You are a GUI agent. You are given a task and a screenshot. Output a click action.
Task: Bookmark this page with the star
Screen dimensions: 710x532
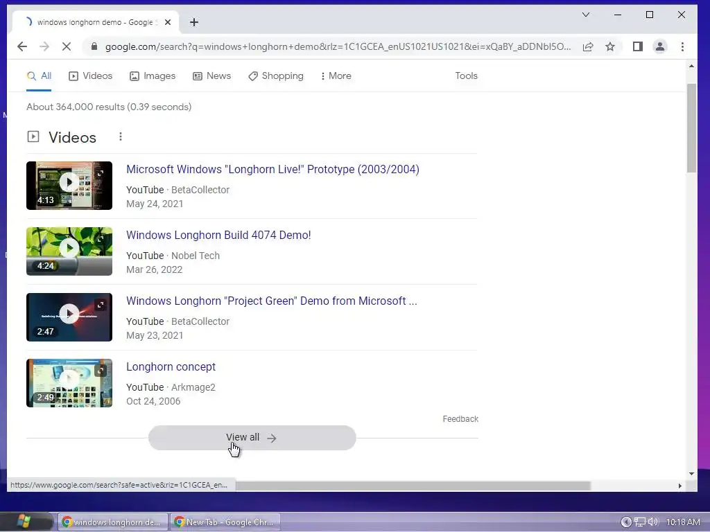(x=610, y=46)
